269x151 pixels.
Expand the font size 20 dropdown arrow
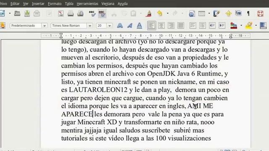[109, 26]
